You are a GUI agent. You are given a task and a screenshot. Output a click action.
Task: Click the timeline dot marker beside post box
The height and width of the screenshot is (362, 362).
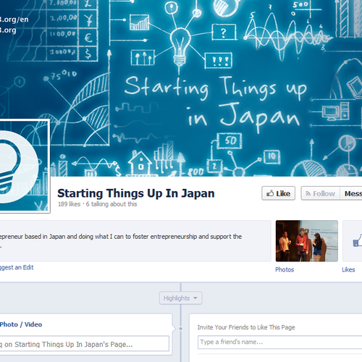click(x=180, y=329)
